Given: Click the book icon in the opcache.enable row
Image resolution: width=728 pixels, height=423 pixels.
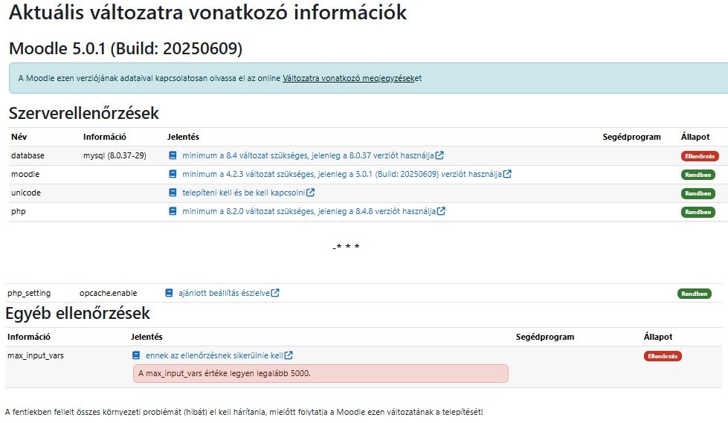Looking at the screenshot, I should 169,293.
